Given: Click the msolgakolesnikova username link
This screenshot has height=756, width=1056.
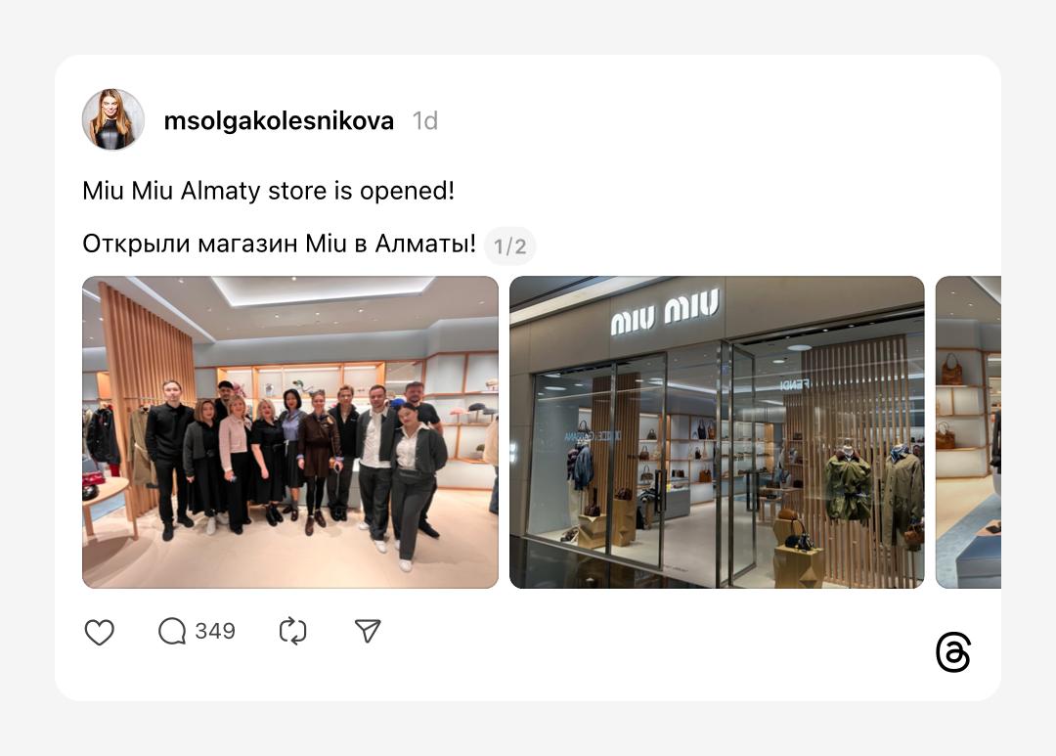Looking at the screenshot, I should click(x=279, y=120).
